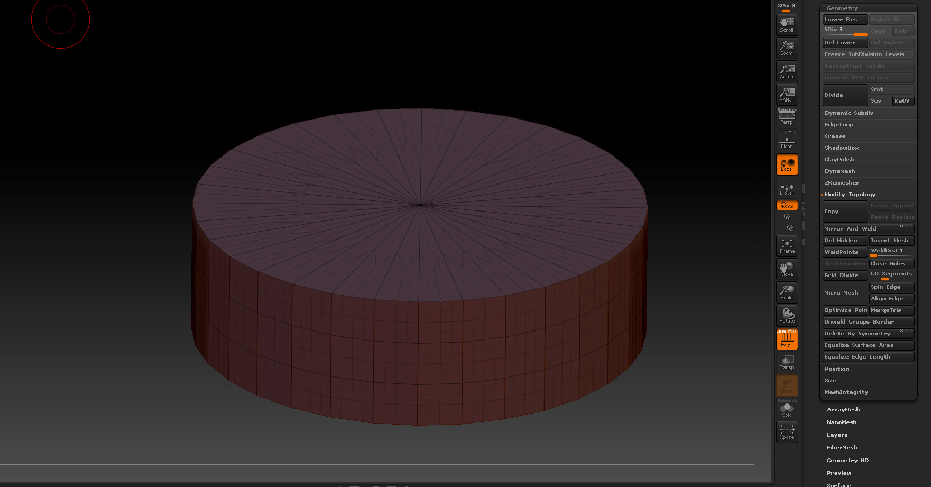Expand the DynaMesh section
Viewport: 931px width, 487px height.
840,171
